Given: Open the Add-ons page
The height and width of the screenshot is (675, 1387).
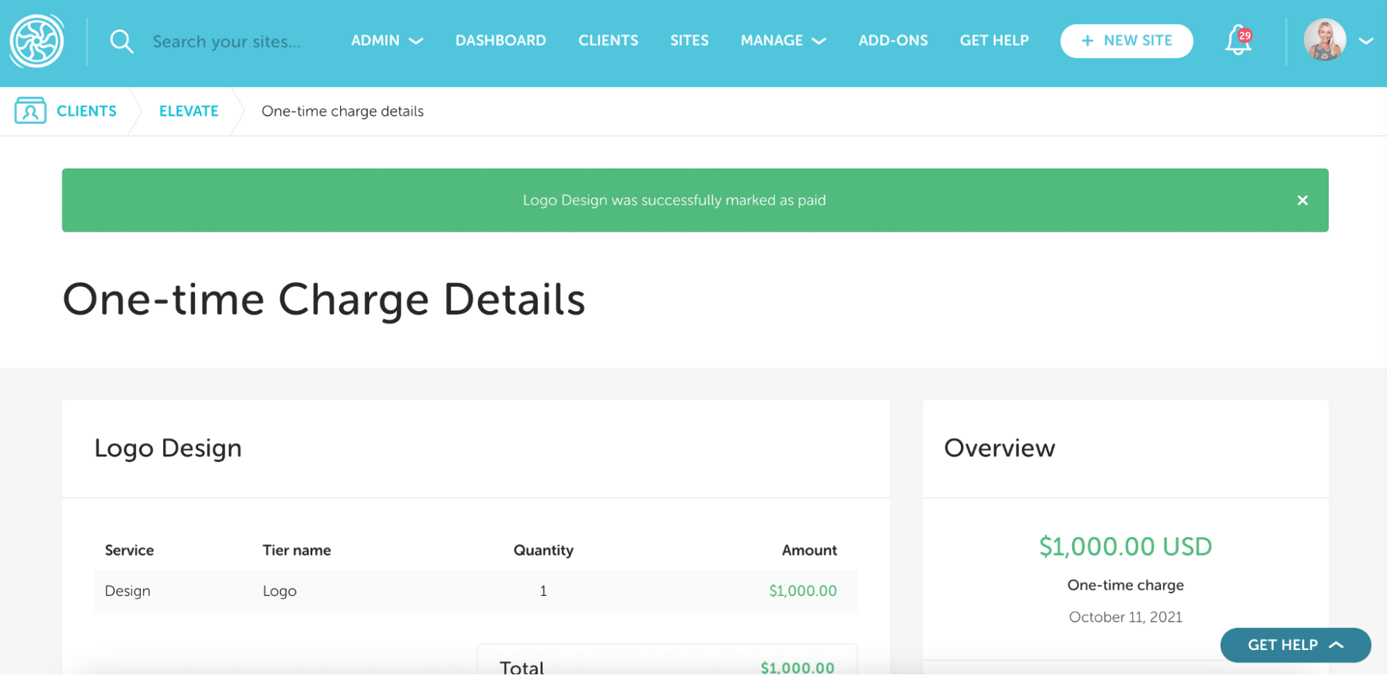Looking at the screenshot, I should click(893, 41).
